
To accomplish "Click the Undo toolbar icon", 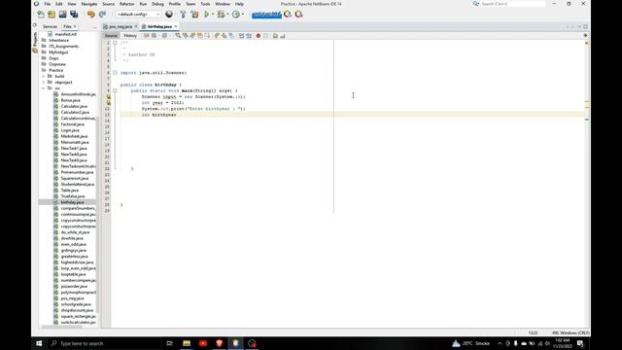I will pyautogui.click(x=91, y=15).
